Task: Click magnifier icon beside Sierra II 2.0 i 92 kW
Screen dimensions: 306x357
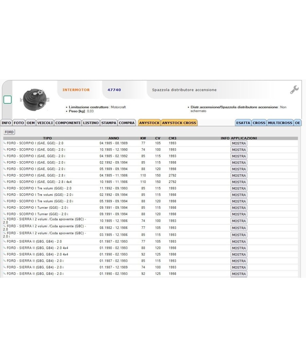Action: (4, 273)
